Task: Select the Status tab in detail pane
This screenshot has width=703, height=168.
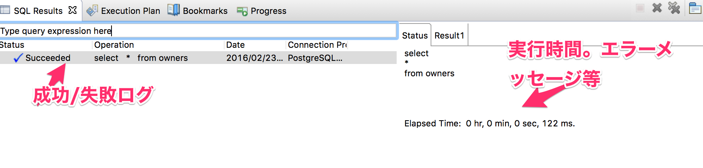Action: click(415, 35)
